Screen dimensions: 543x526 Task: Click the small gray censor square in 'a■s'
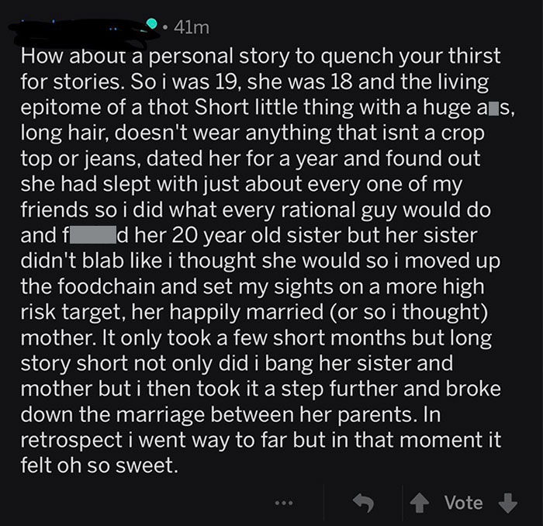click(494, 109)
